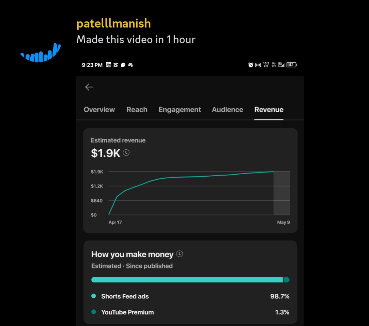This screenshot has height=326, width=369.
Task: Tap the battery indicator showing 42
Action: 292,65
